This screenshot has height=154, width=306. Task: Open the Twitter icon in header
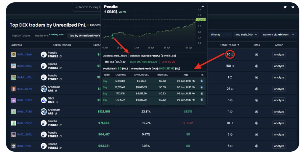(x=285, y=7)
